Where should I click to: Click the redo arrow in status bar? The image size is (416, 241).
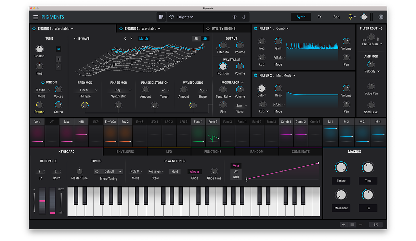coord(360,225)
